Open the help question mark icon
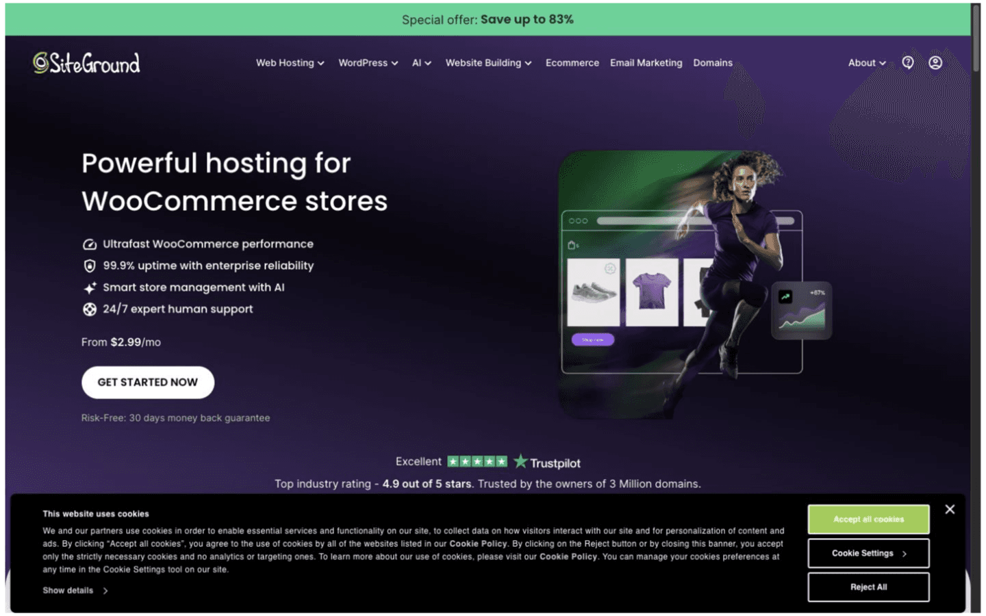Screen dimensions: 986x616 point(908,62)
